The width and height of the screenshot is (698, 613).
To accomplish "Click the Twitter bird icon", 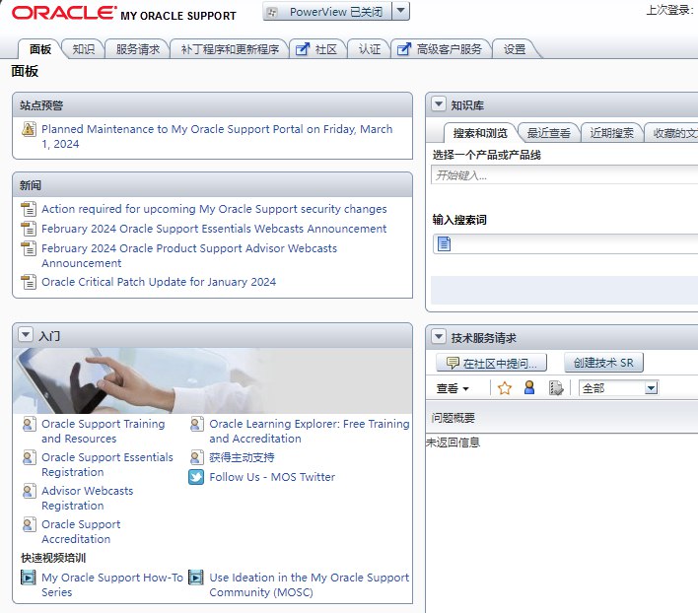I will 196,477.
